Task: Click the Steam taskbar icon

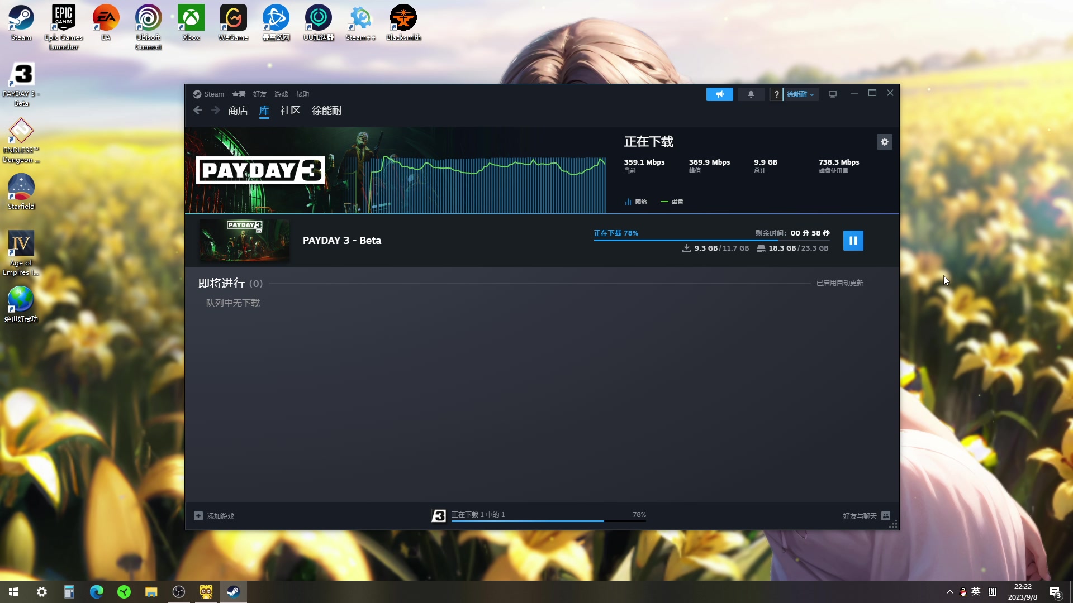Action: pos(234,592)
